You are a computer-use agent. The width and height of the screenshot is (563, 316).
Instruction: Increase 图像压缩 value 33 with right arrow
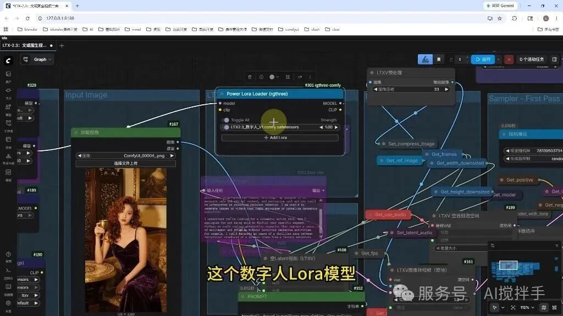(446, 89)
